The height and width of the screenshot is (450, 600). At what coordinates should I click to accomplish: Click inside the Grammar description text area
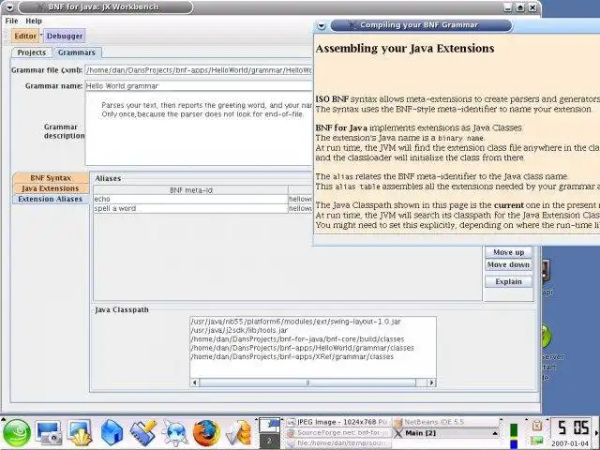click(199, 129)
